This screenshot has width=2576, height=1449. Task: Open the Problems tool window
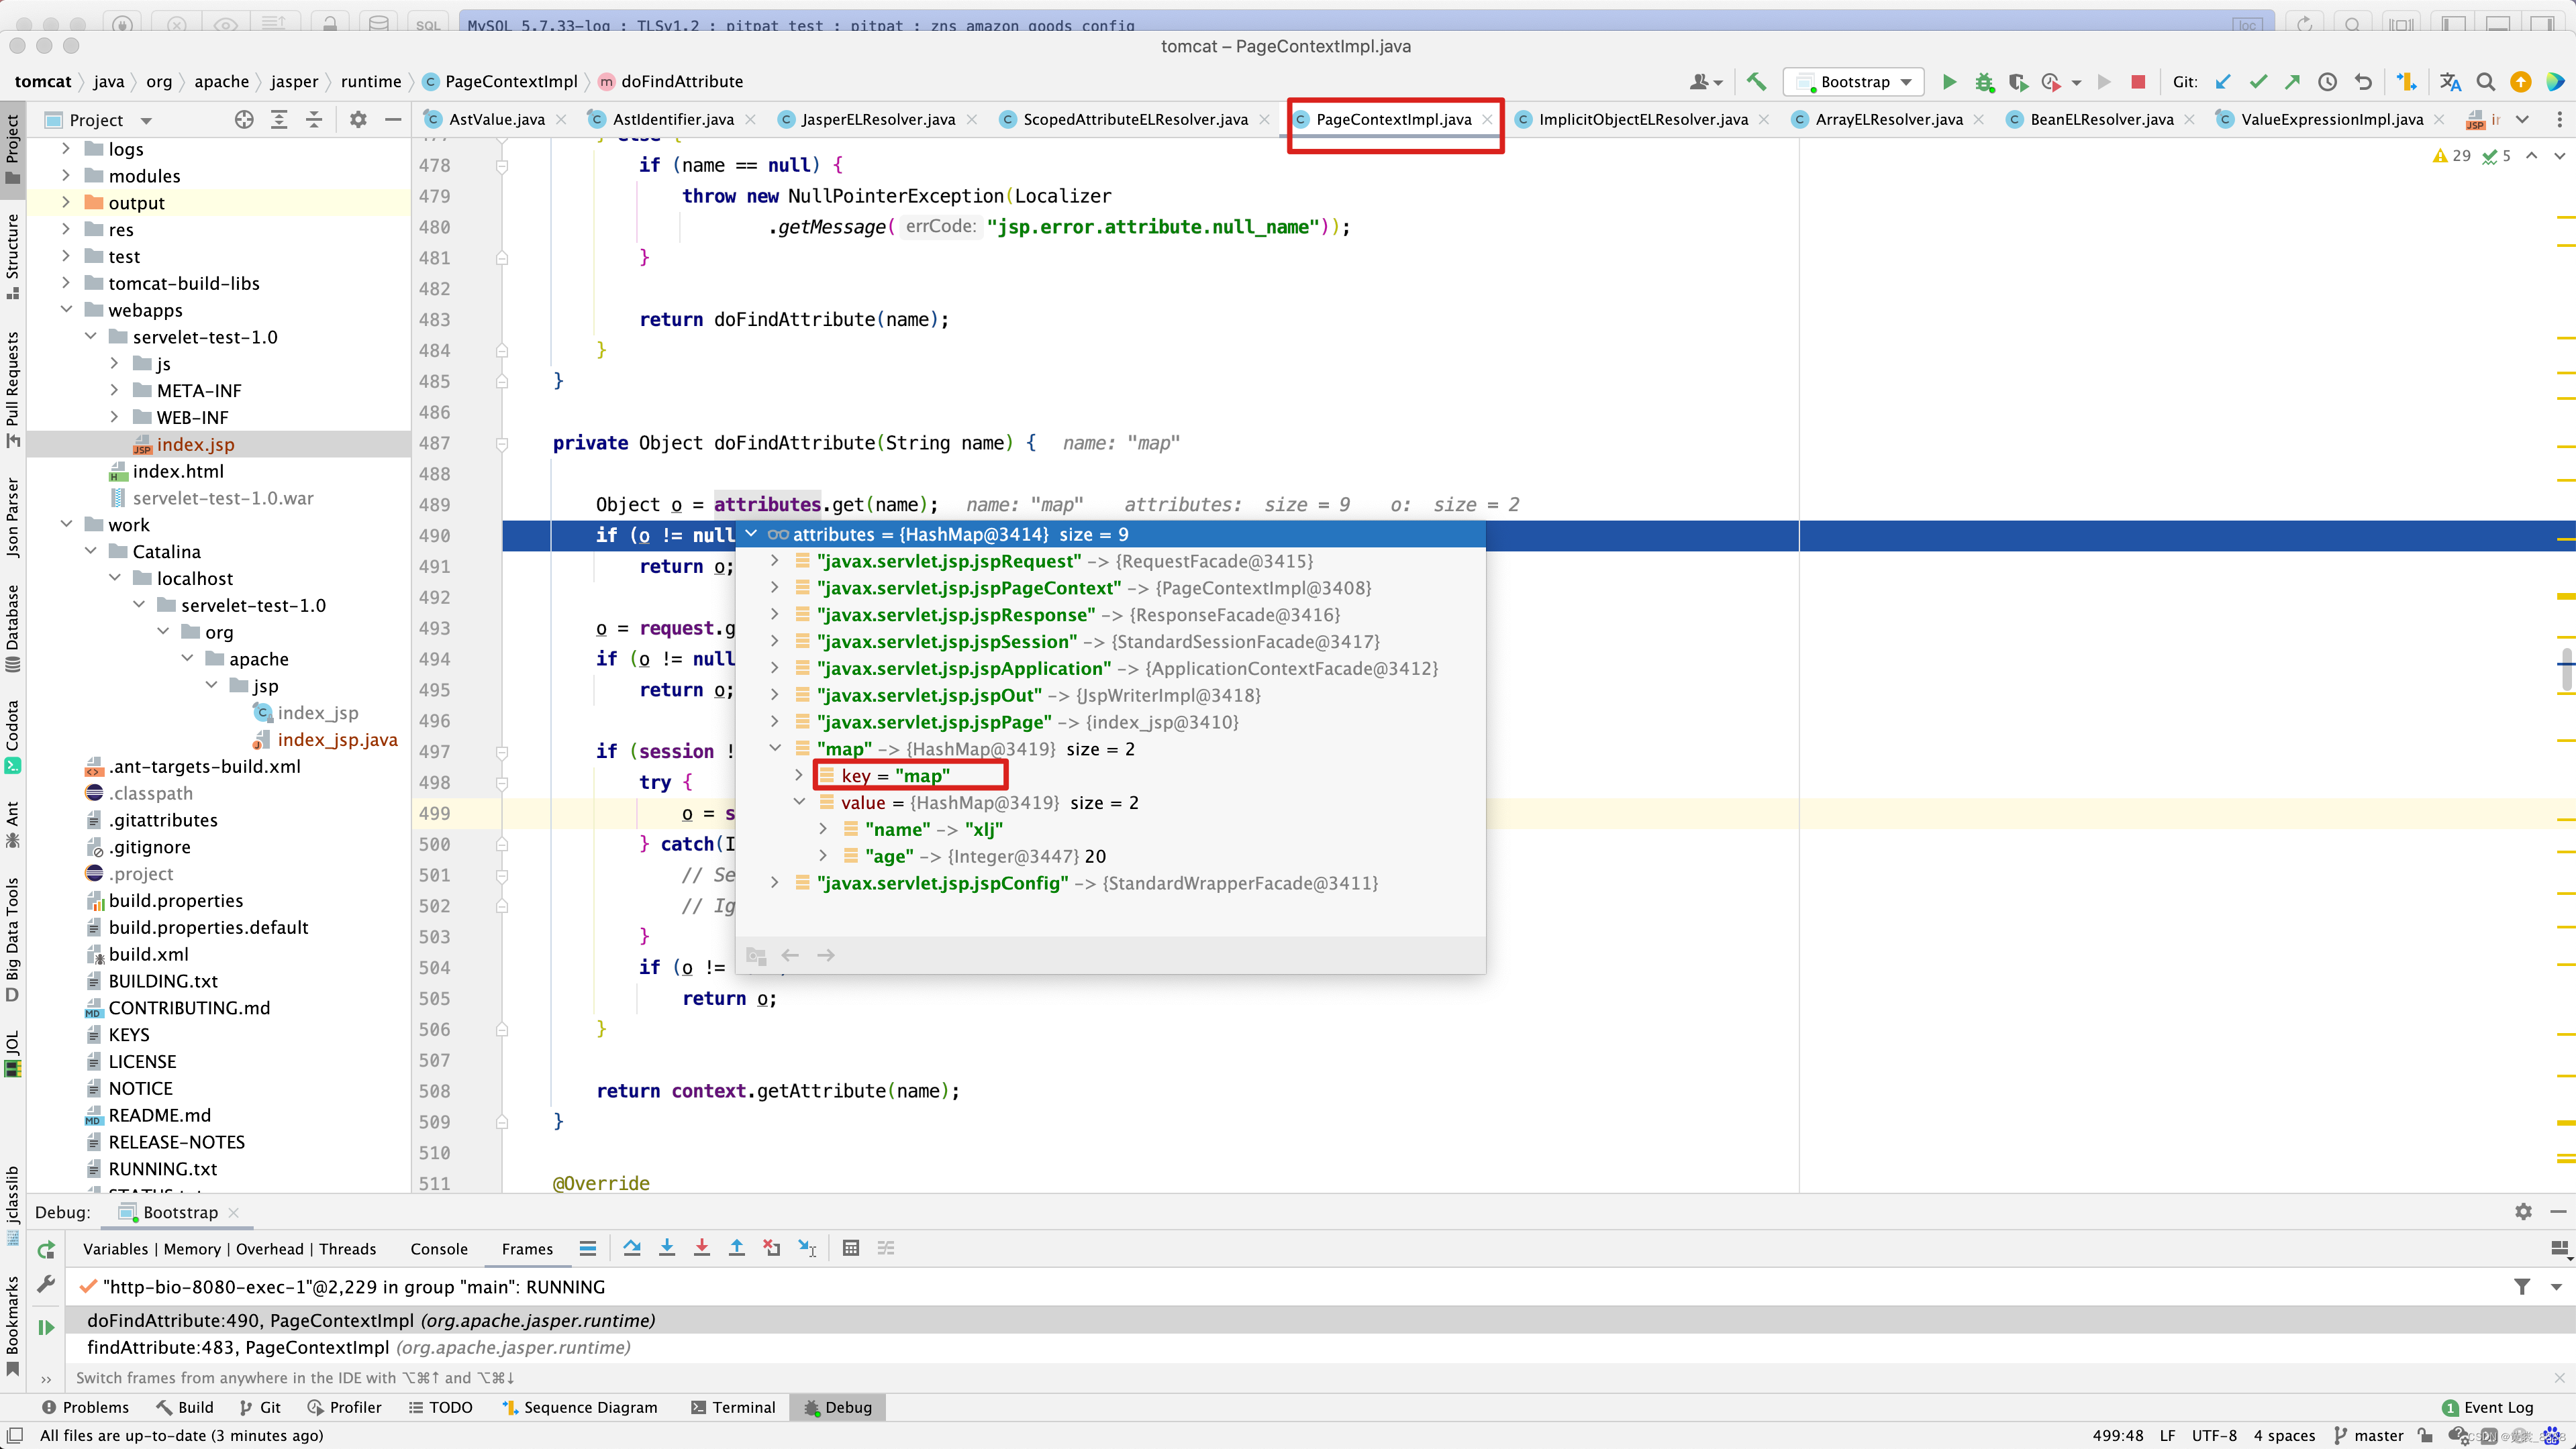tap(86, 1407)
